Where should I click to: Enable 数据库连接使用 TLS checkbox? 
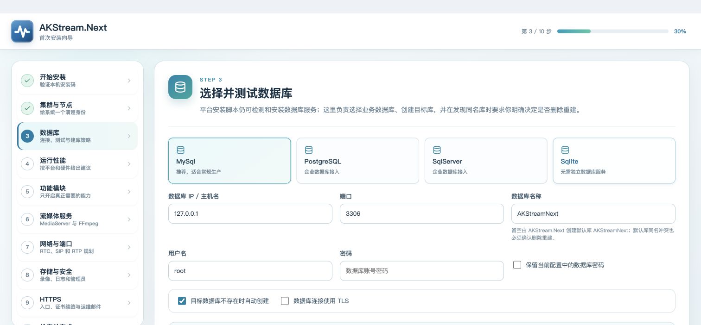pos(285,301)
